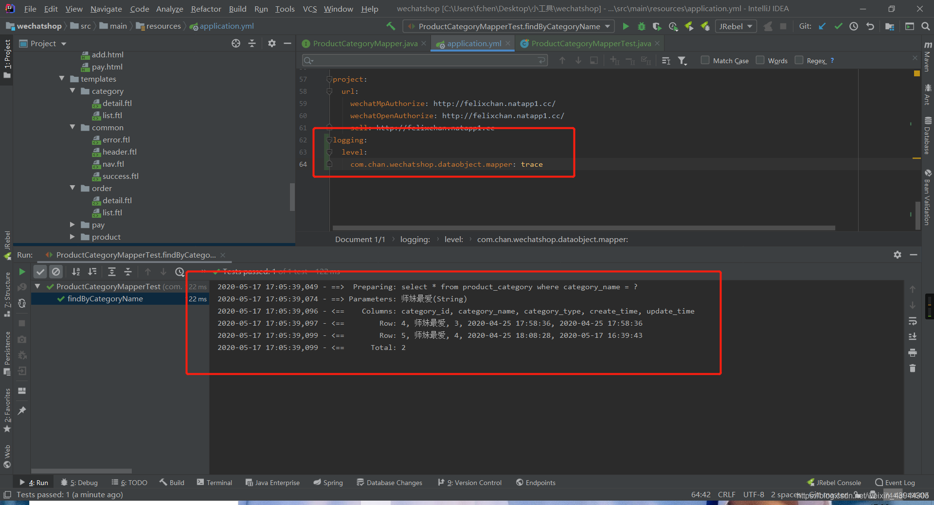934x505 pixels.
Task: Go to next search occurrence arrow
Action: [578, 60]
